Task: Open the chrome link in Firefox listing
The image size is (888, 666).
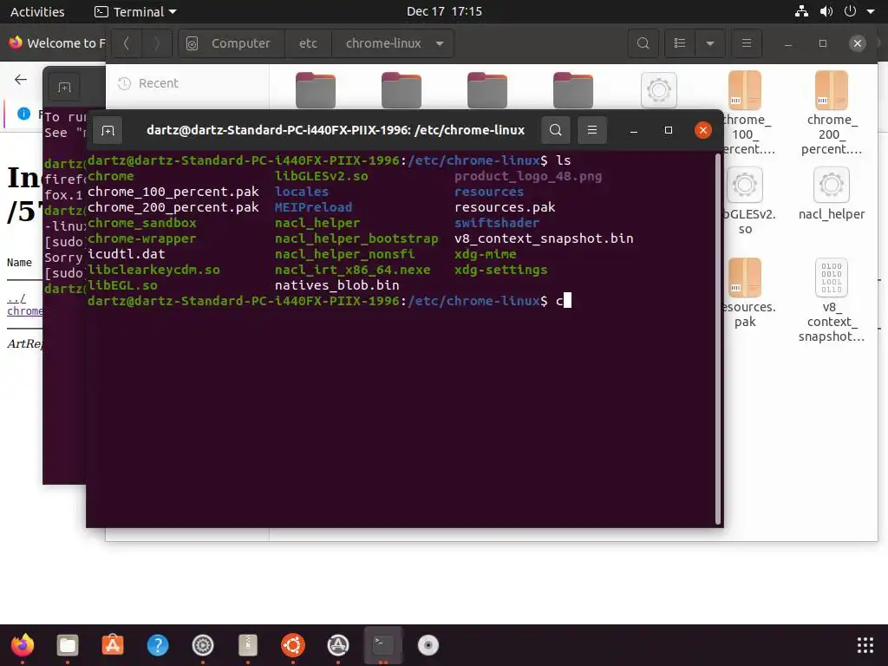Action: tap(24, 311)
